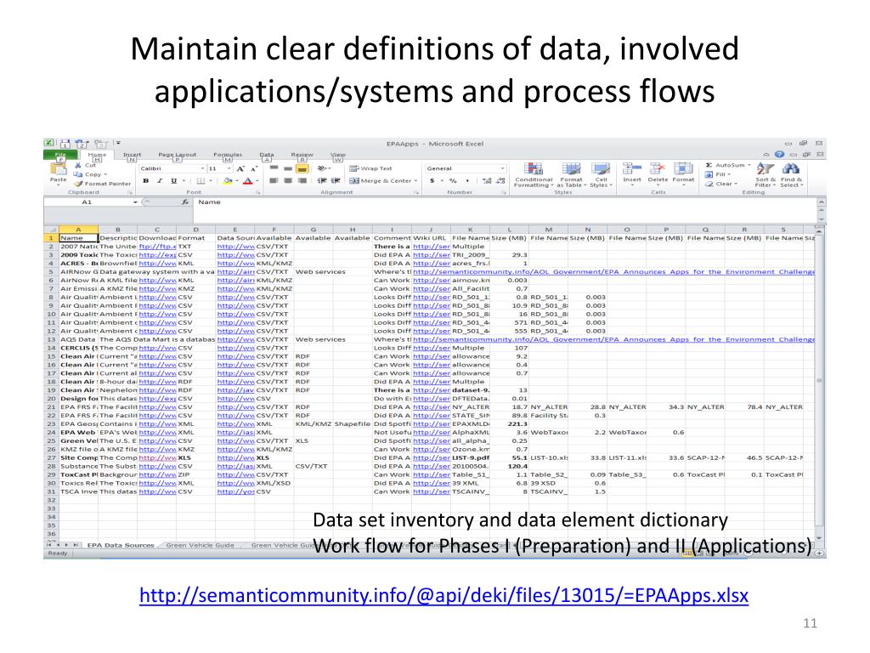Image resolution: width=870 pixels, height=653 pixels.
Task: Click column A header
Action: [78, 230]
